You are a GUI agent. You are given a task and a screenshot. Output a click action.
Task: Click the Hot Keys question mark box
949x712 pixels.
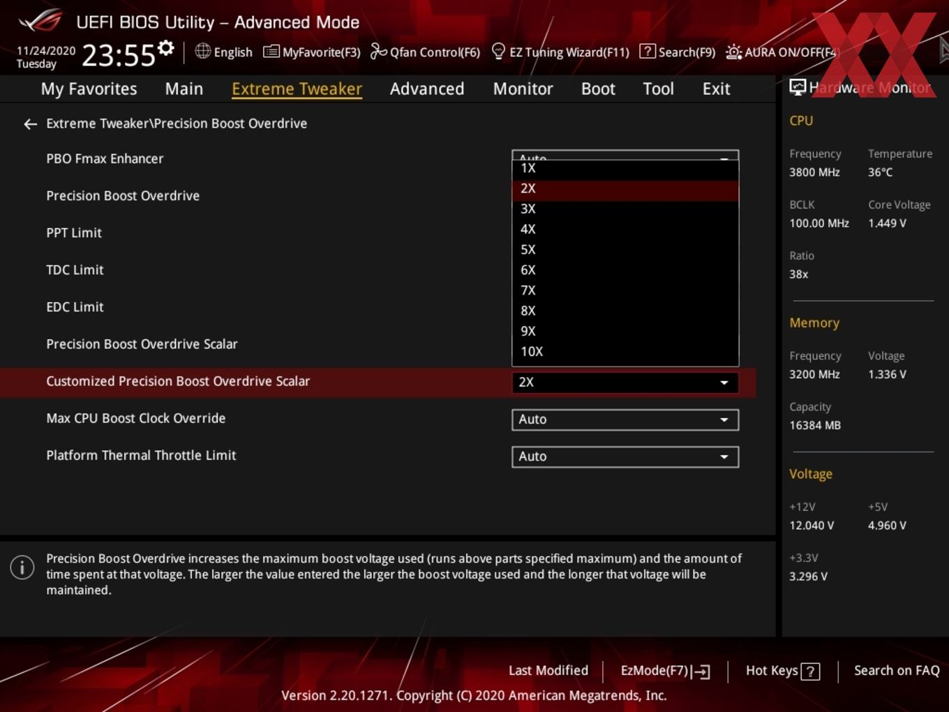(810, 672)
